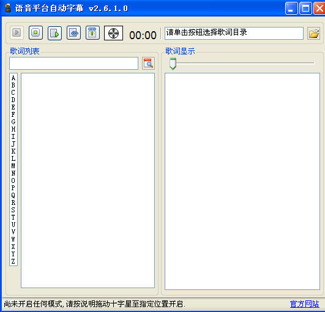
Task: Click inside the lyric display area
Action: coord(242,181)
